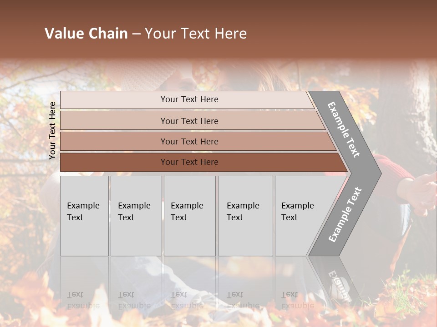Select the second gray 'Example Text' box
Viewport: 437px width, 327px height.
coord(136,216)
